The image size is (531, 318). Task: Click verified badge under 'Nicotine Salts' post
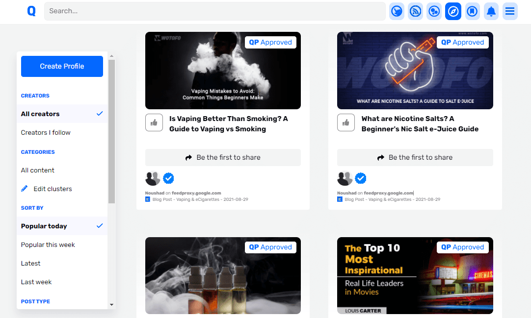coord(360,178)
